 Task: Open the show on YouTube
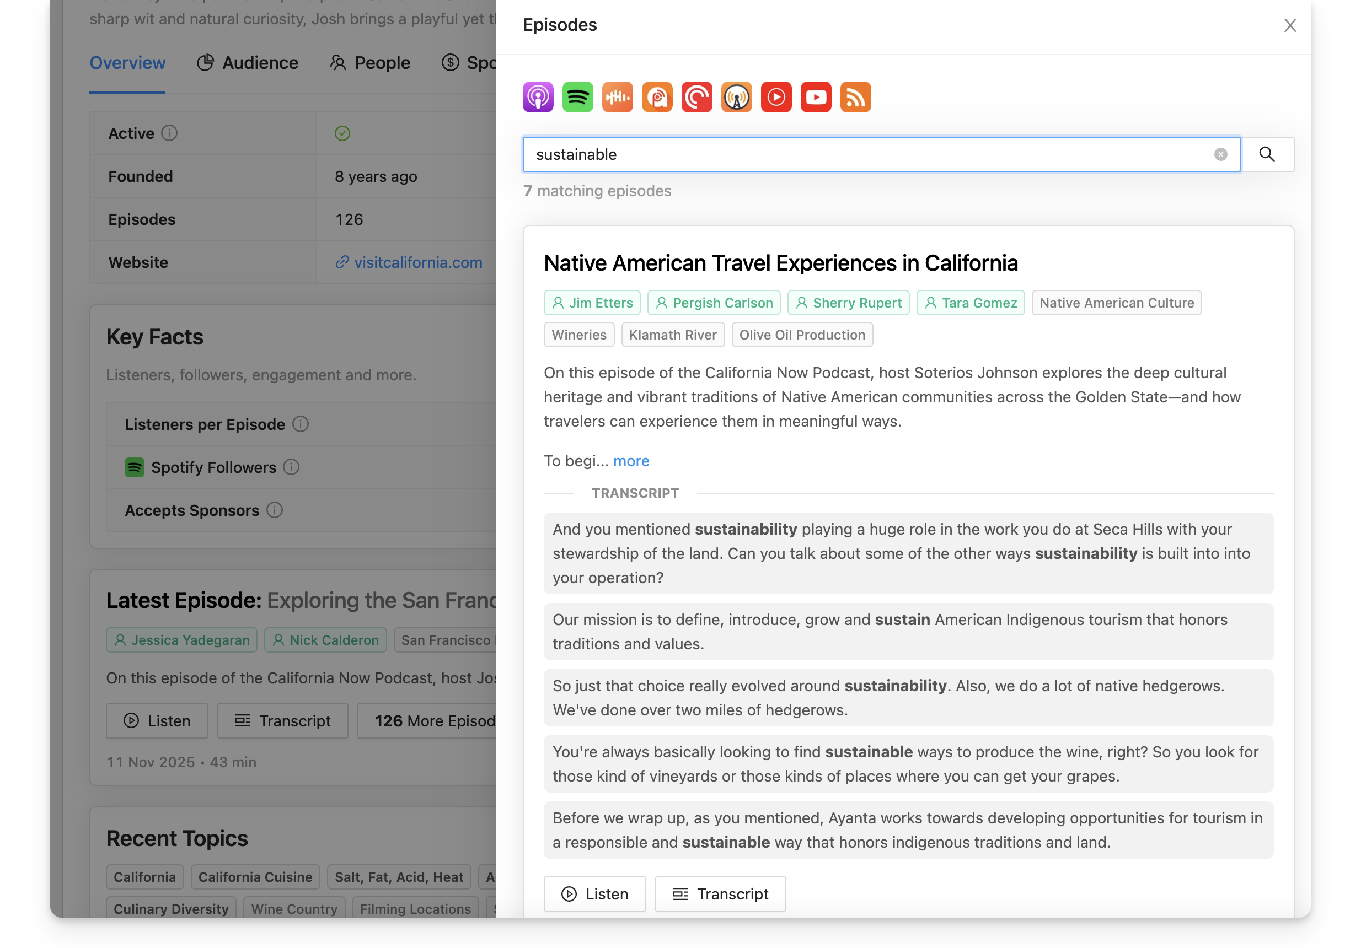tap(816, 96)
